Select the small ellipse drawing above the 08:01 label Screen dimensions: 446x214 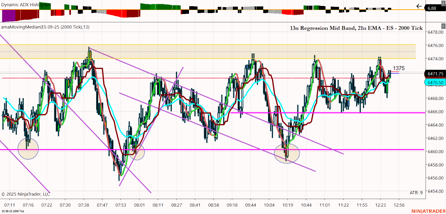tap(137, 152)
